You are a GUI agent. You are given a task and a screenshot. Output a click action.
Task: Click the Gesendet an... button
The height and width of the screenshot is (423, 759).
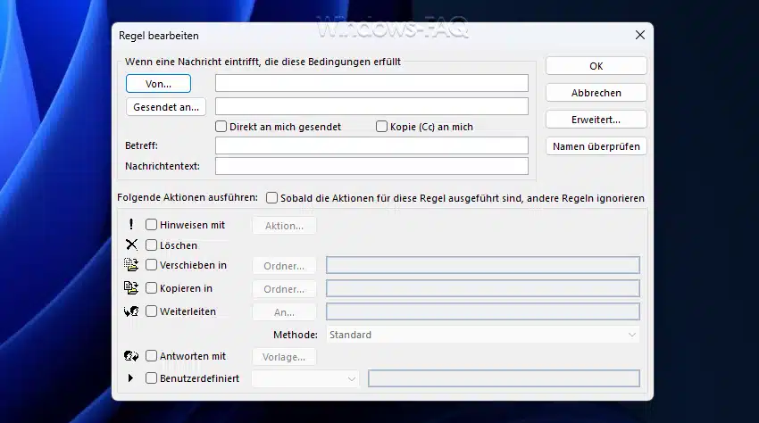[x=166, y=107]
